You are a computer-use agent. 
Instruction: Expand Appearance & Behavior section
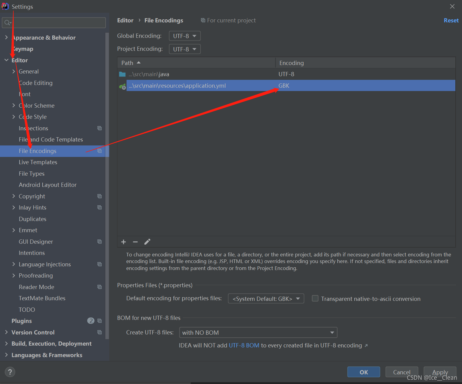pyautogui.click(x=6, y=37)
